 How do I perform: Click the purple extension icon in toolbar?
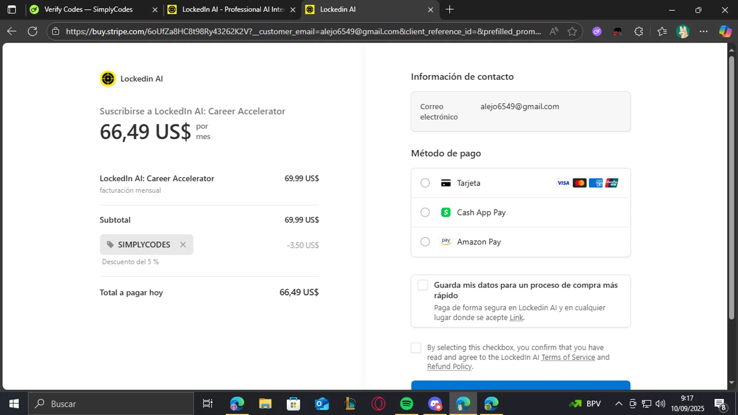[597, 31]
